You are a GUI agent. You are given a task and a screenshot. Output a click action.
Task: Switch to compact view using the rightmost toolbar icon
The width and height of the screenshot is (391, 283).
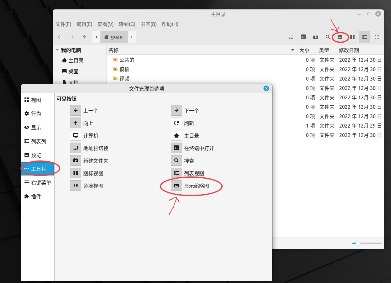pos(377,37)
